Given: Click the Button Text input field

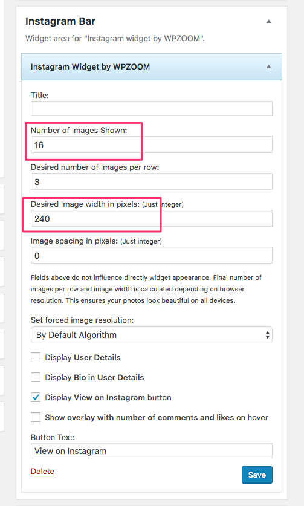Looking at the screenshot, I should point(151,451).
